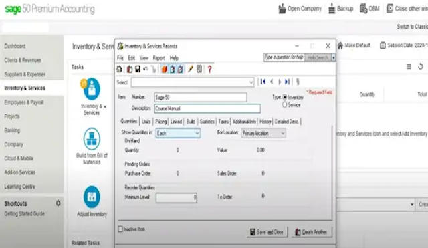Open the File menu
The height and width of the screenshot is (248, 428).
pos(120,58)
